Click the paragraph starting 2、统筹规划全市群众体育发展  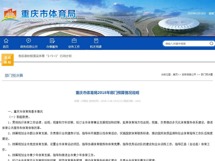(107, 136)
